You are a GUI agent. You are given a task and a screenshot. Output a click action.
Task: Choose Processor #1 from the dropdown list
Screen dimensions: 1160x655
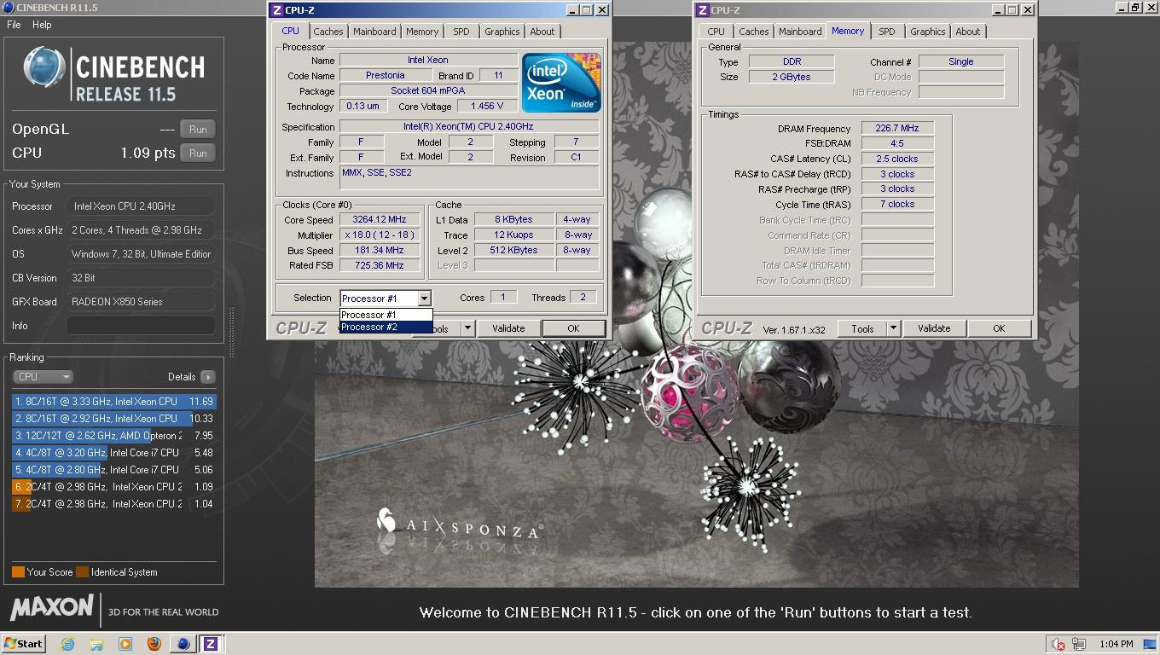(386, 315)
